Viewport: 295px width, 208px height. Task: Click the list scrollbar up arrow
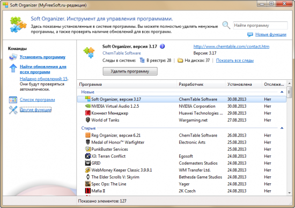[x=289, y=83]
